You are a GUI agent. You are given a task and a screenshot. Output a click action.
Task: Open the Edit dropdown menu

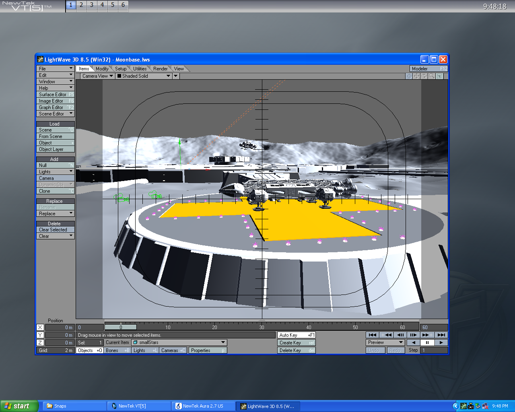click(56, 75)
